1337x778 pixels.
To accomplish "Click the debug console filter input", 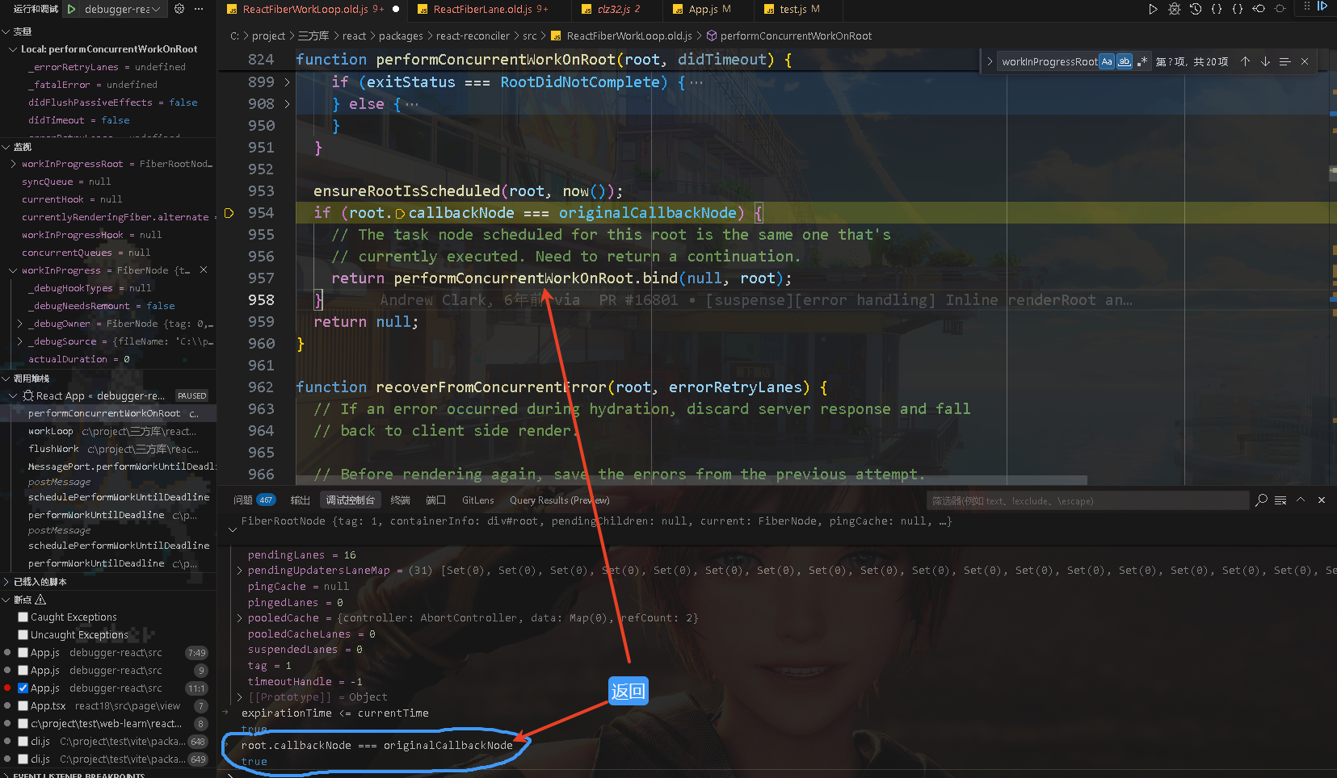I will pyautogui.click(x=1087, y=501).
